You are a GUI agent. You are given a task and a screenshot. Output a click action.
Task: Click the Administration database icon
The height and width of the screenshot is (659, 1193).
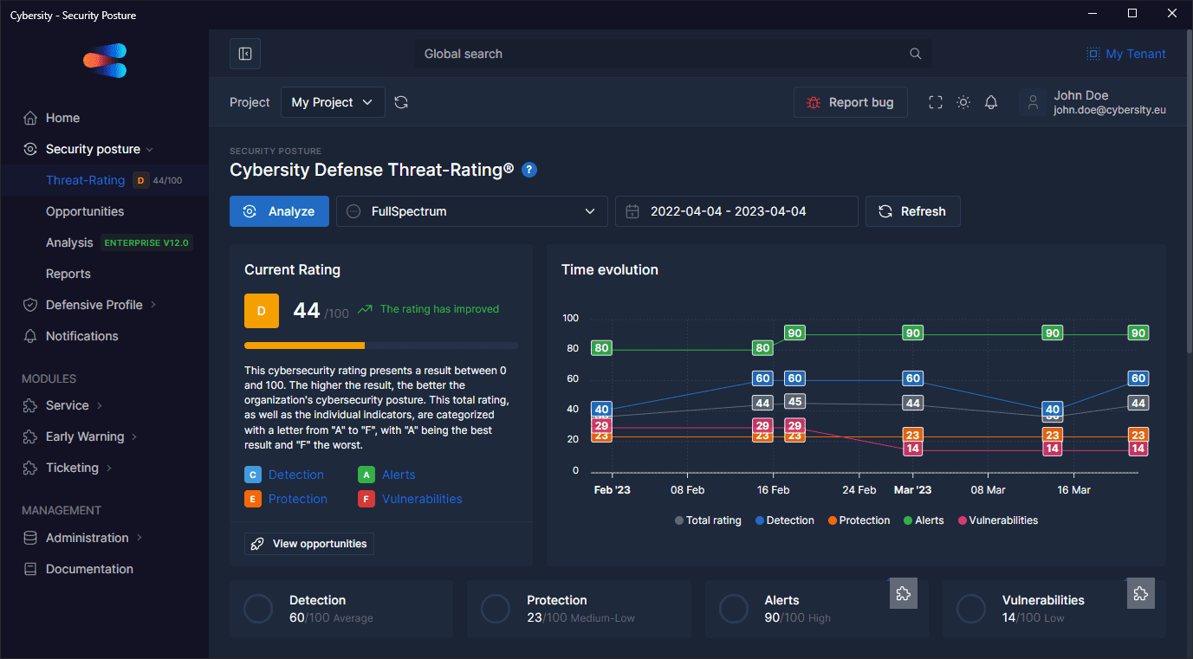30,538
